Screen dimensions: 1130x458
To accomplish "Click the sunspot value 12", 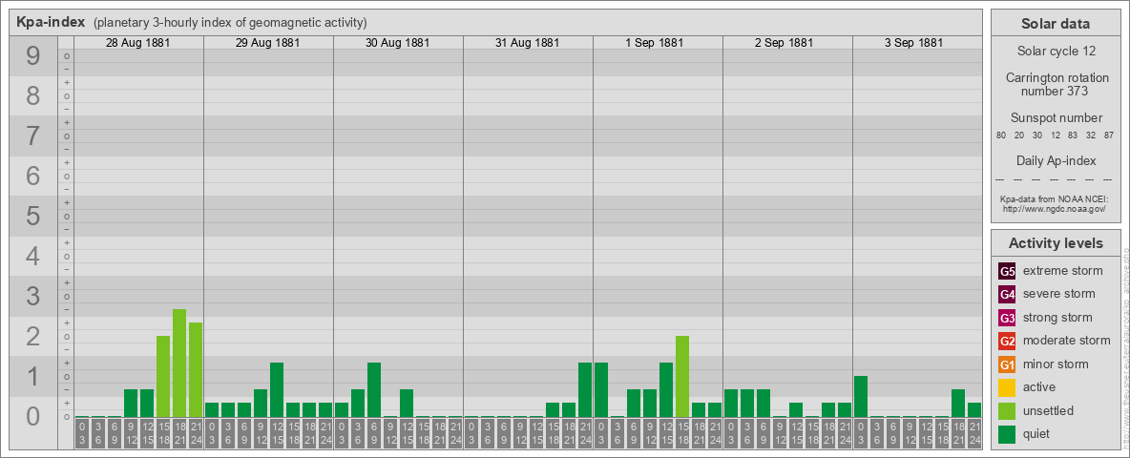I will point(1055,135).
